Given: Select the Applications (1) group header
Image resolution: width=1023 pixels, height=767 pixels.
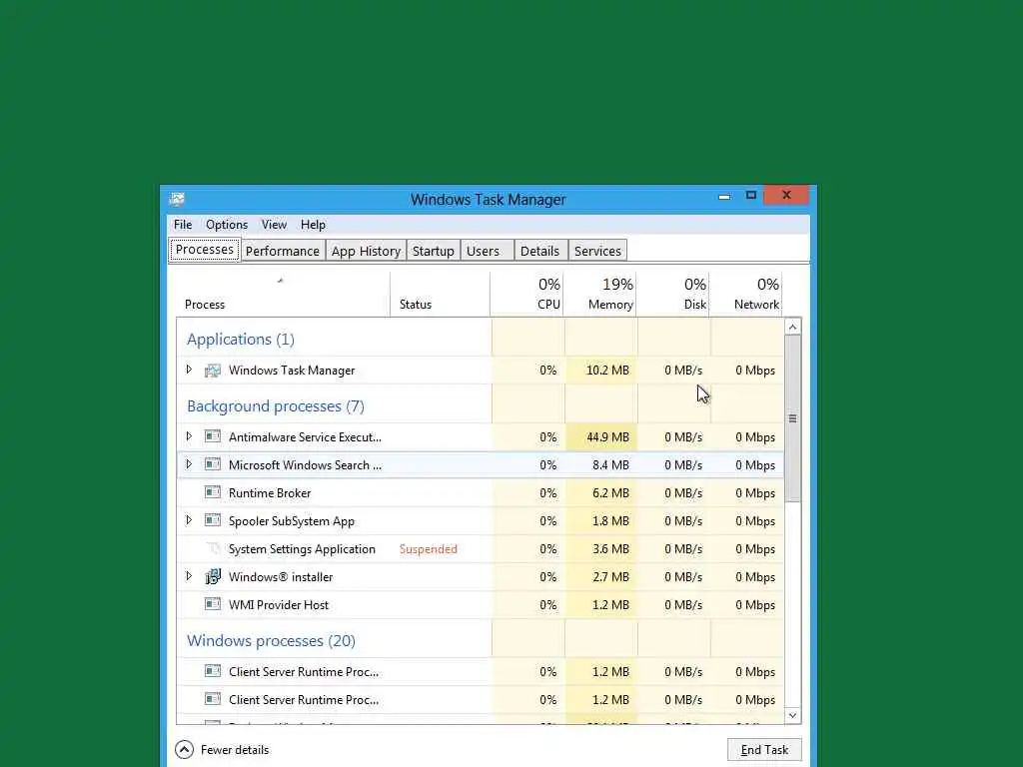Looking at the screenshot, I should click(x=241, y=340).
